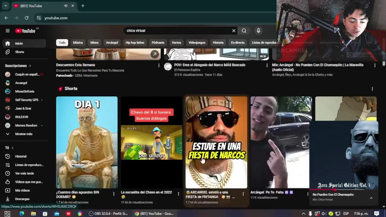The height and width of the screenshot is (217, 386).
Task: Expand Mostrar más subscriptions
Action: click(x=24, y=134)
